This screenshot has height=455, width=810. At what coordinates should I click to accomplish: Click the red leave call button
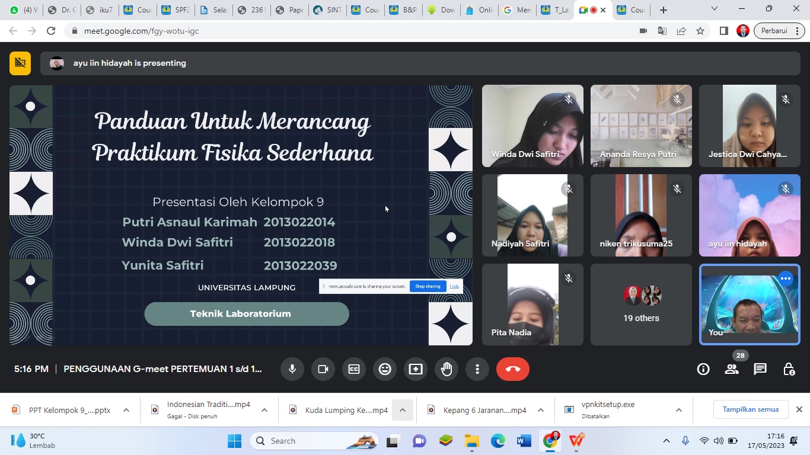click(x=512, y=369)
